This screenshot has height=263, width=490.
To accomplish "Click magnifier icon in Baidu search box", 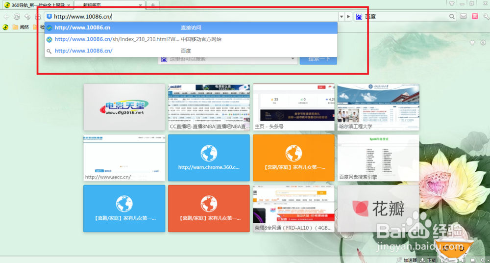I will click(452, 17).
